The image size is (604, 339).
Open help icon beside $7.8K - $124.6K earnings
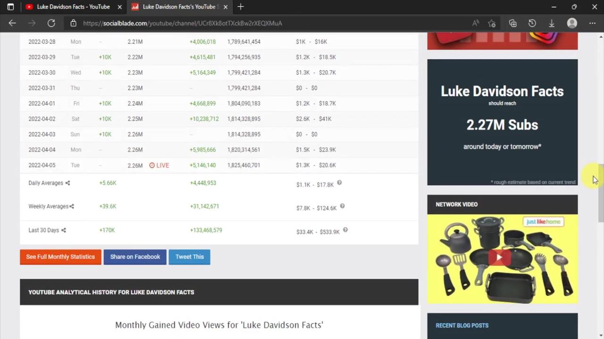342,206
